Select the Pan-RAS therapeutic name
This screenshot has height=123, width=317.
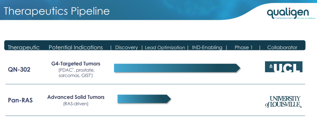point(20,100)
